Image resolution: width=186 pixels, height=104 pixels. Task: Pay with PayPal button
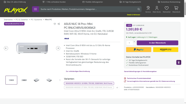[139, 50]
